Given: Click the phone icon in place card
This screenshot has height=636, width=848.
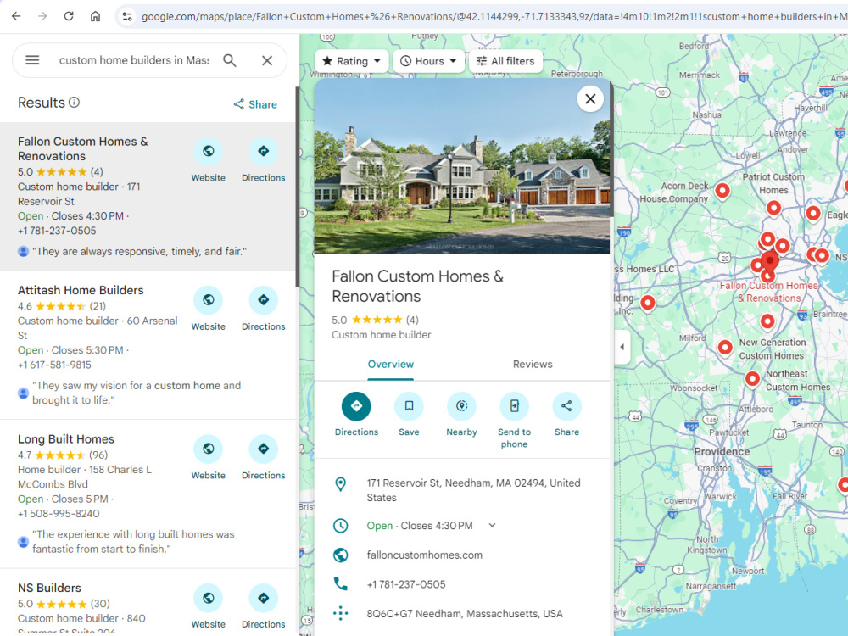Looking at the screenshot, I should tap(340, 584).
